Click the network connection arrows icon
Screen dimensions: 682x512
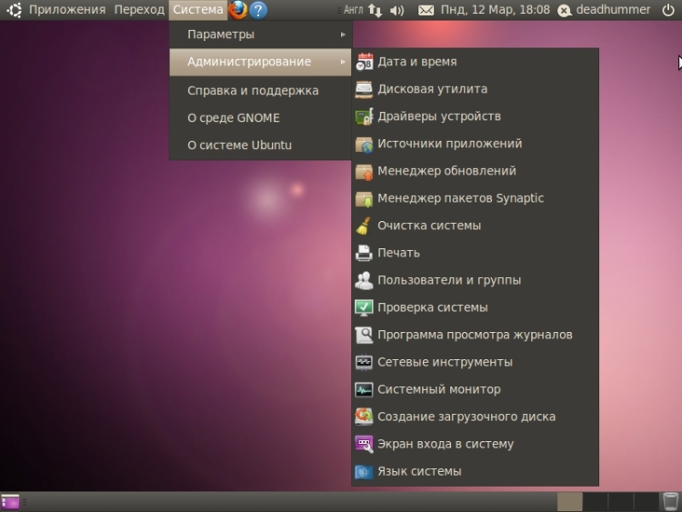375,10
